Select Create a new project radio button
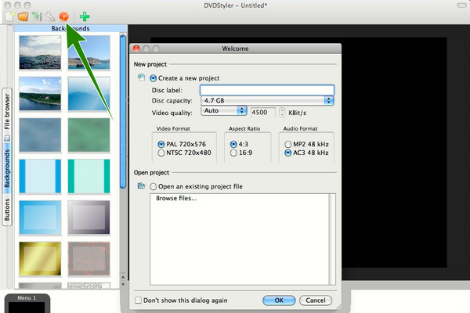The width and height of the screenshot is (470, 313). tap(154, 78)
